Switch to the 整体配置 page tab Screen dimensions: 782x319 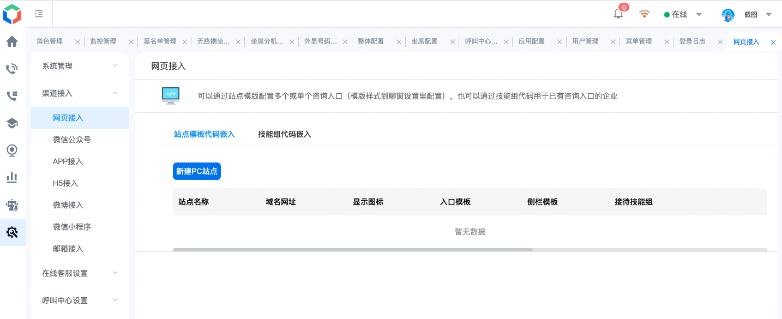tap(371, 41)
